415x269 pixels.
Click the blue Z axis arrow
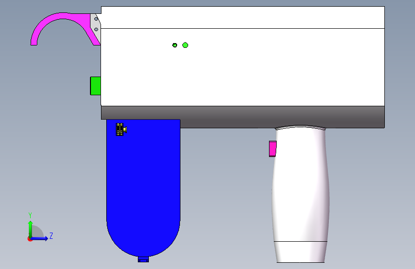pyautogui.click(x=40, y=238)
